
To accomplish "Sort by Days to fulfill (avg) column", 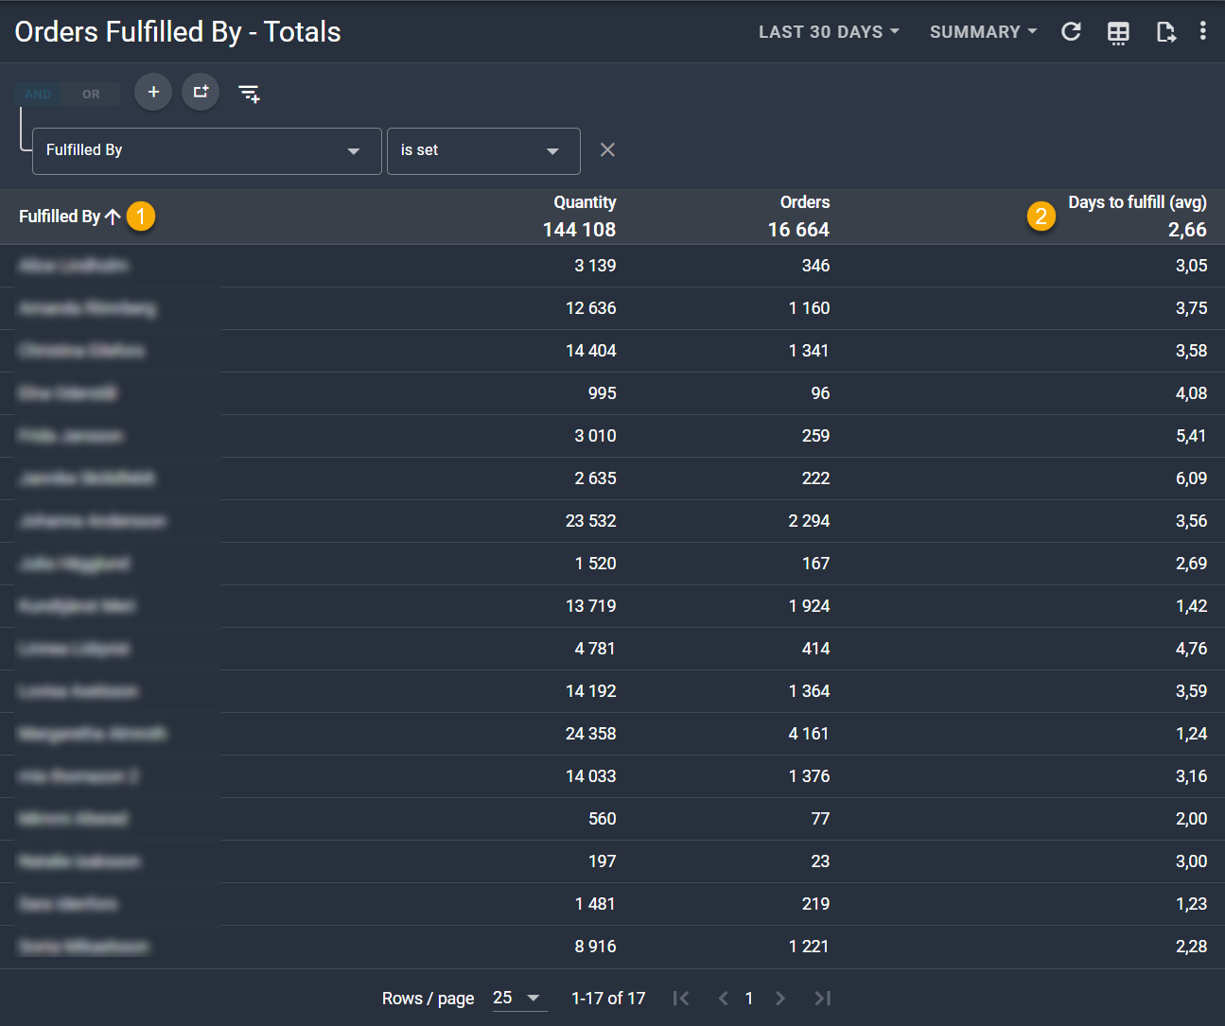I will click(1136, 202).
